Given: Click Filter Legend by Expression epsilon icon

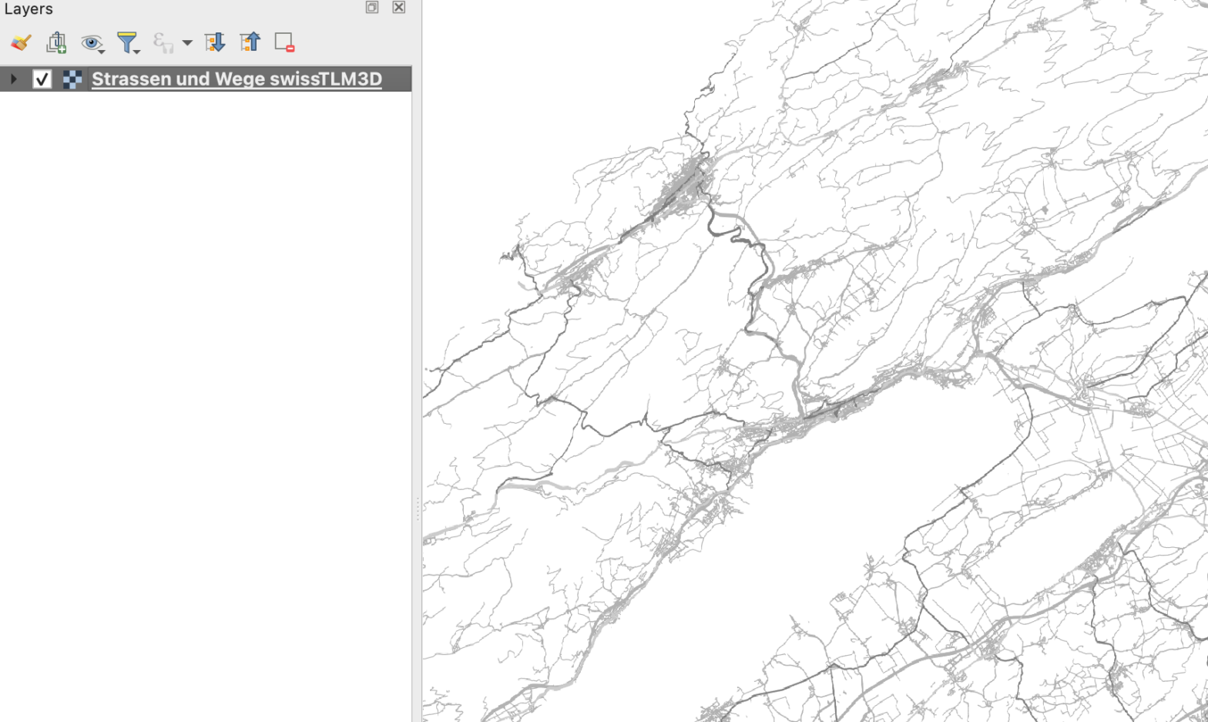Looking at the screenshot, I should tap(163, 42).
